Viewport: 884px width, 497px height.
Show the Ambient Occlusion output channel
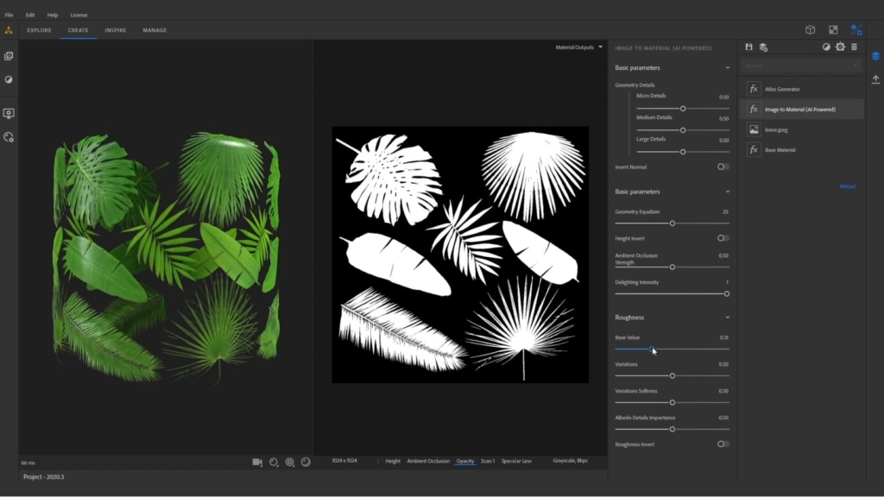[x=428, y=462]
